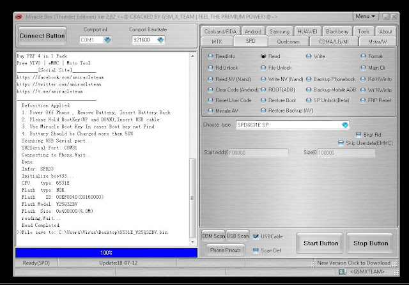Toggle Skip Userdata(EMMC) checkbox
409x285 pixels.
click(341, 143)
